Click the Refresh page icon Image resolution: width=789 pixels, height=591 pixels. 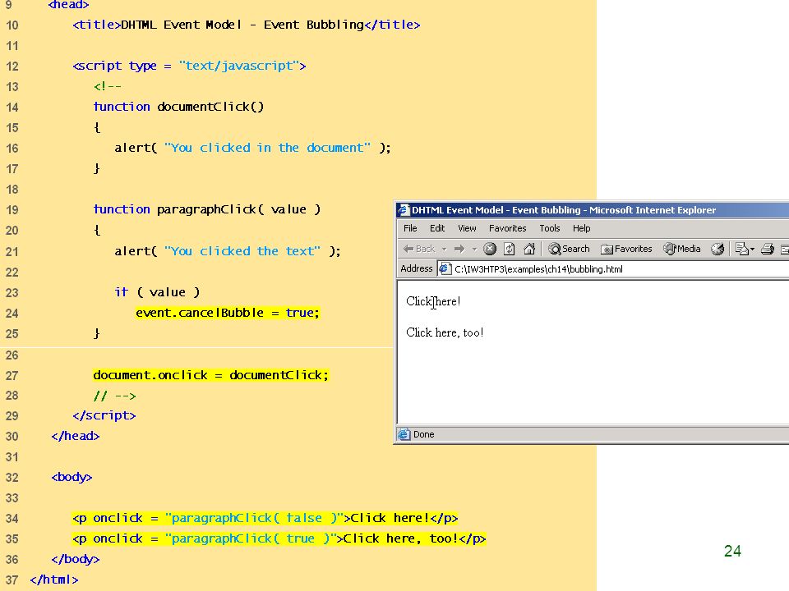coord(510,249)
